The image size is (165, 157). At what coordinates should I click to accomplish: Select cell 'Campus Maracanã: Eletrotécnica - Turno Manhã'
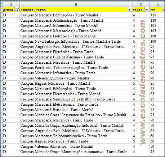pos(76,94)
